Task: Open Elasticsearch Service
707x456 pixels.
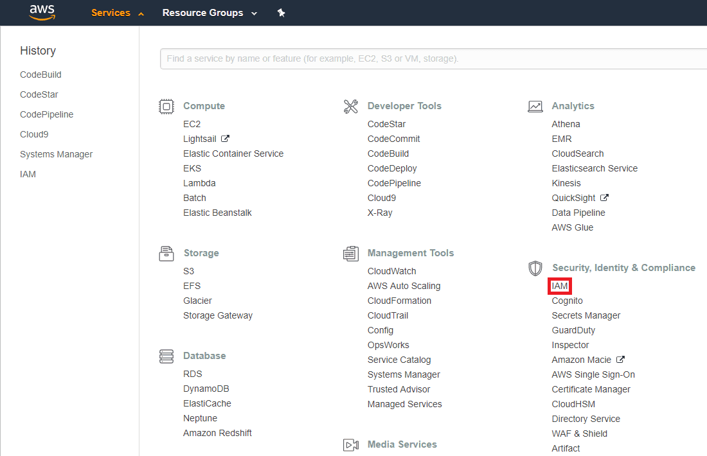Action: click(595, 168)
